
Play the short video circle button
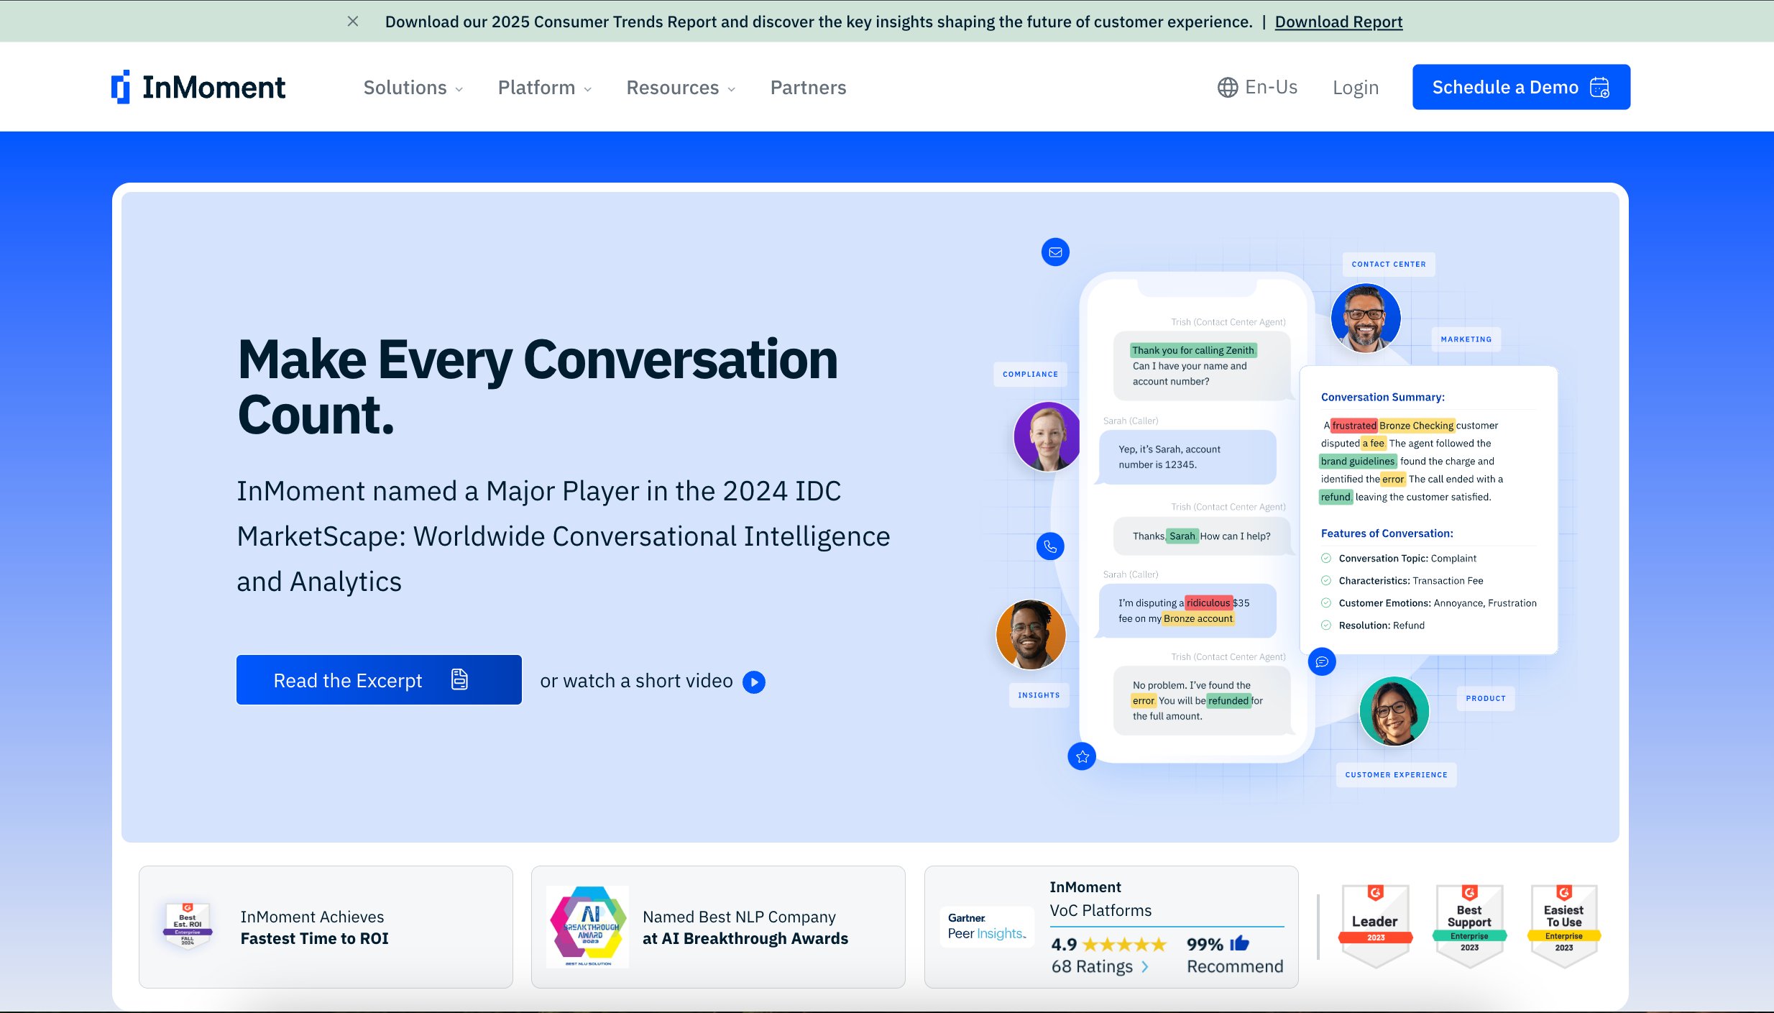pos(754,682)
